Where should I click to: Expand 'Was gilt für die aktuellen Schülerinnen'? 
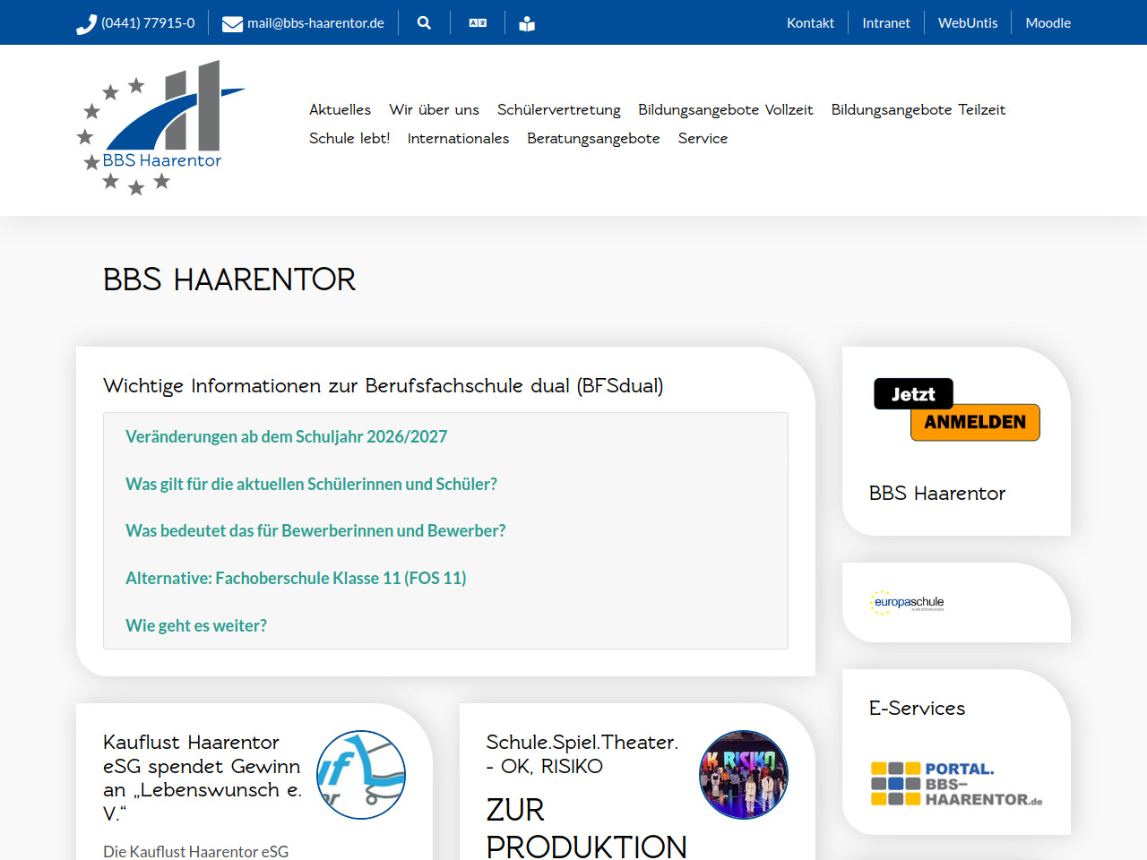point(311,484)
